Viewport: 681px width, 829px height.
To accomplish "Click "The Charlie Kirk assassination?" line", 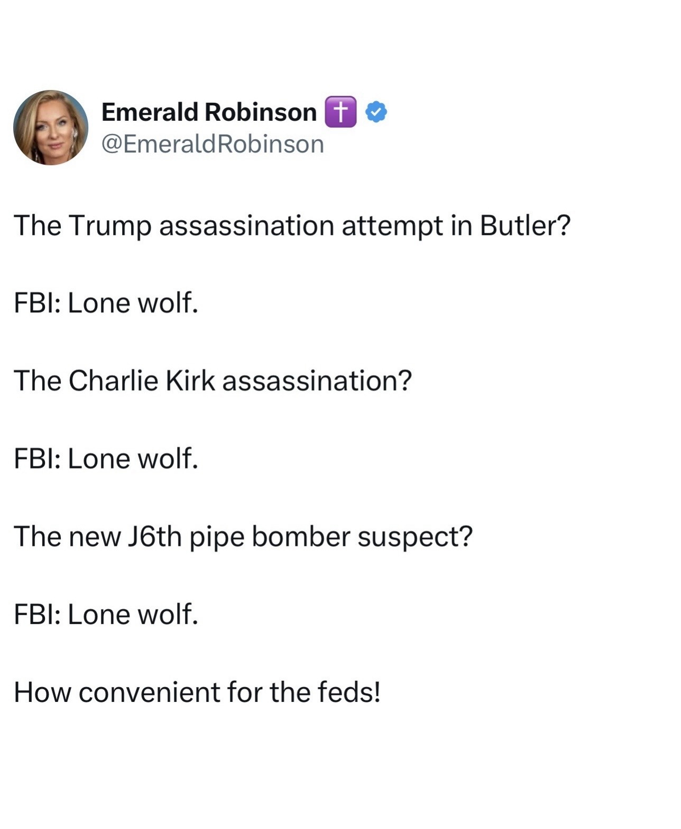I will (213, 381).
